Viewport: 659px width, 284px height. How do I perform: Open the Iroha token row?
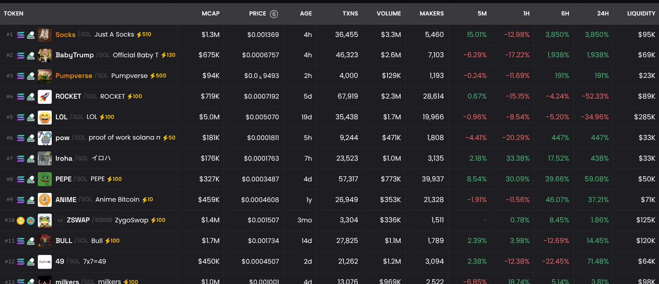coord(64,158)
